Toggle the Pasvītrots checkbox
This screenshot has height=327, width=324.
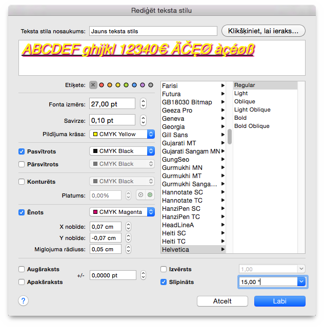[x=22, y=151]
